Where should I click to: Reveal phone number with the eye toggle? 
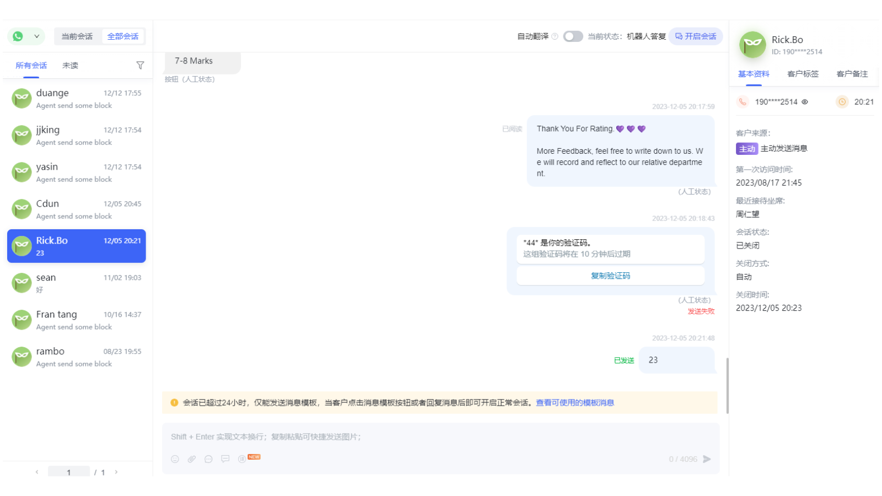[x=805, y=101]
